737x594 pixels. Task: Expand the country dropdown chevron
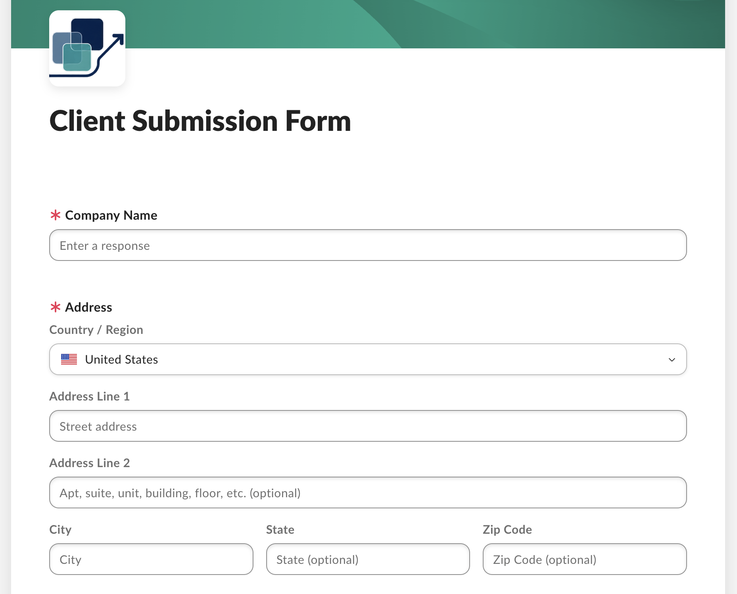(672, 360)
